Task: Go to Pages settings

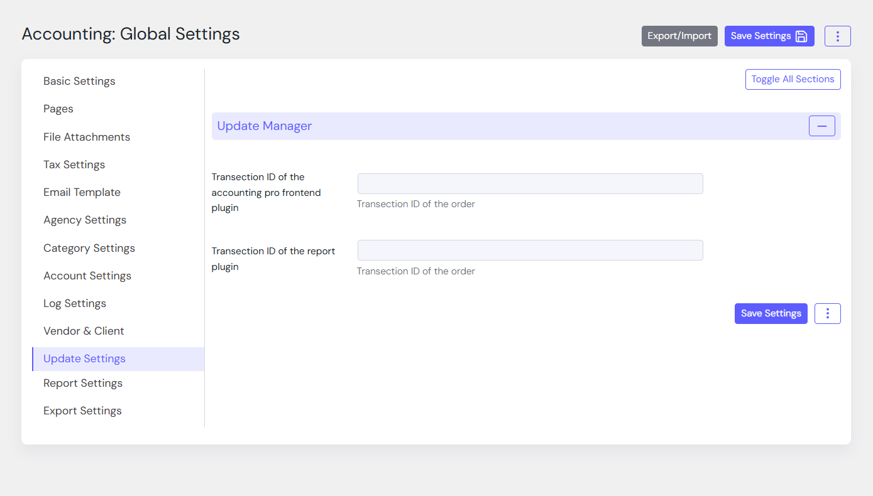Action: tap(58, 109)
